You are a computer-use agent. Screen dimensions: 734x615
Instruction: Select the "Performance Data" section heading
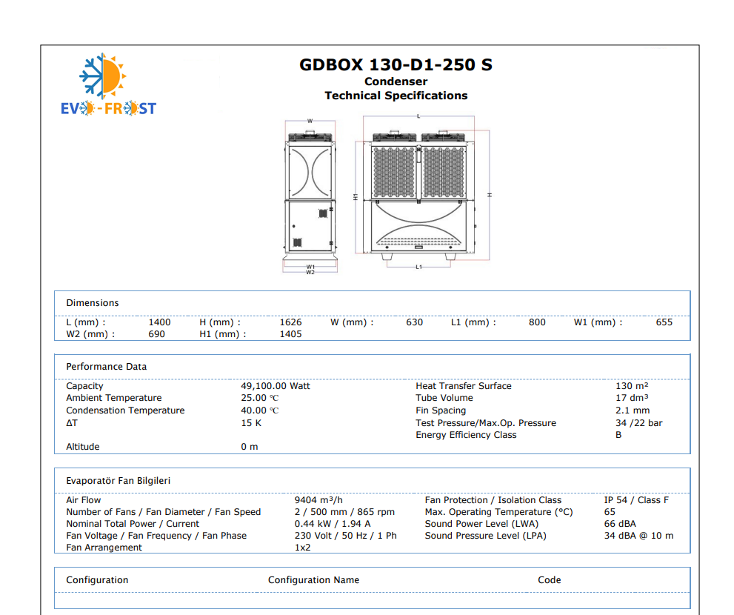tap(106, 367)
